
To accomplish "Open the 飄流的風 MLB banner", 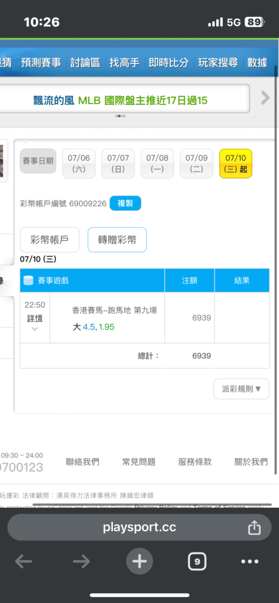I will [120, 101].
